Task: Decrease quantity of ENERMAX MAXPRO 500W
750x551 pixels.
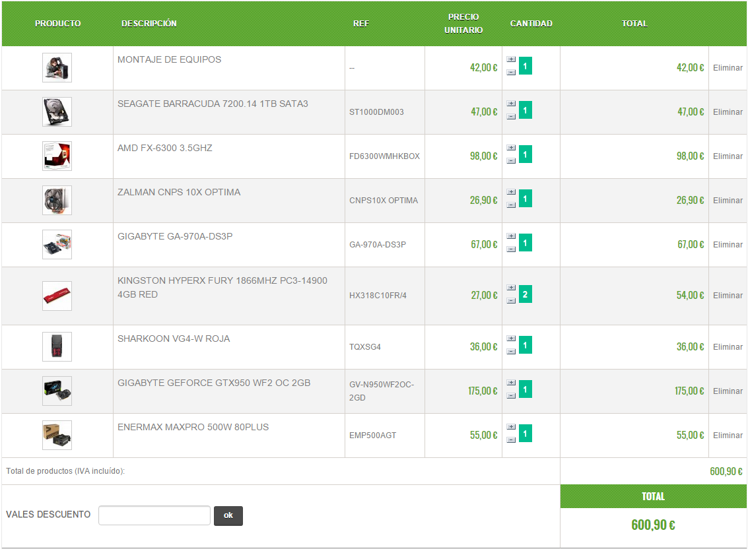Action: (511, 440)
